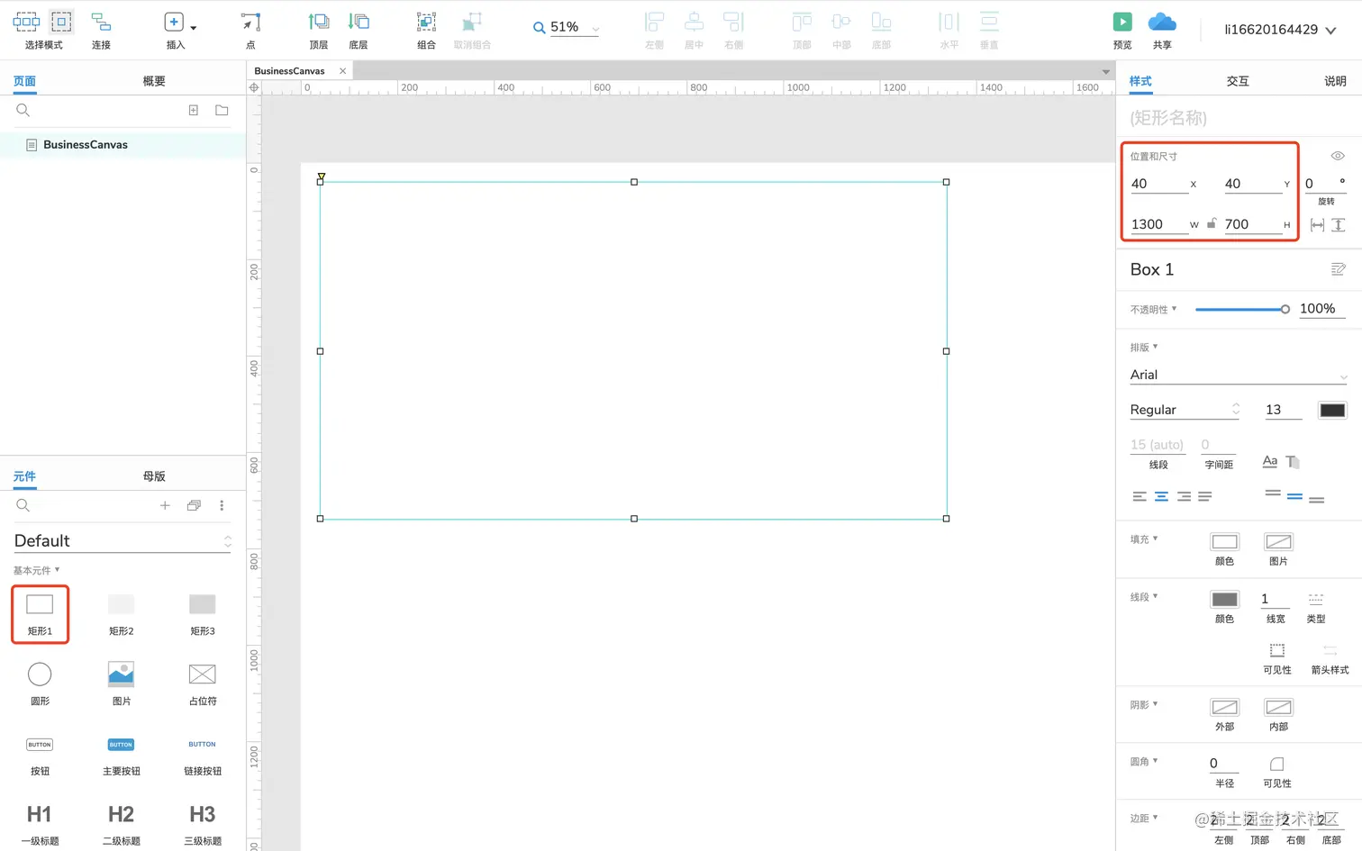
Task: Open the text color swatch
Action: [x=1332, y=411]
